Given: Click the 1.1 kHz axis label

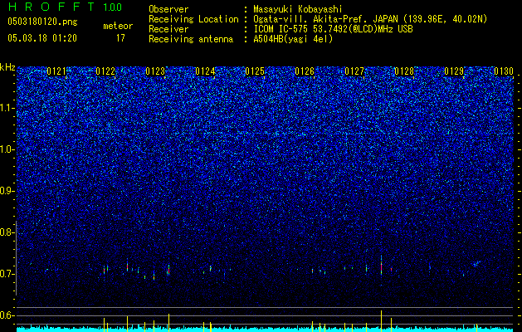Looking at the screenshot, I should coord(7,108).
